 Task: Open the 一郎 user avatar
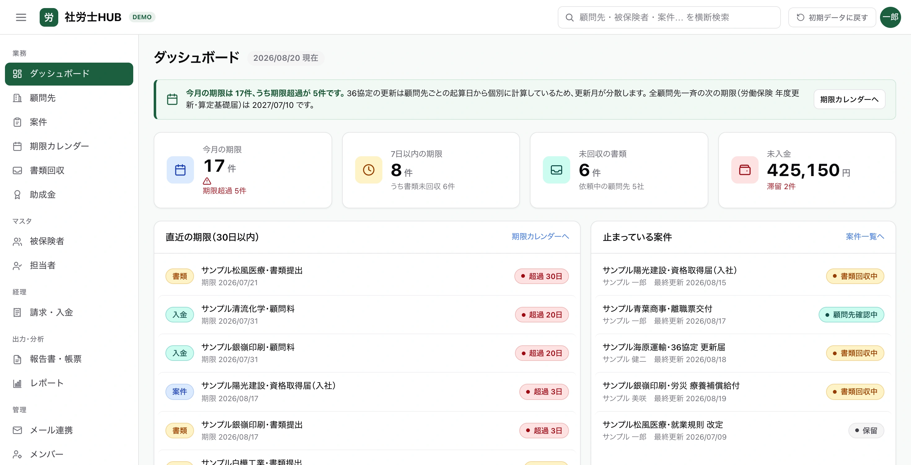(890, 17)
